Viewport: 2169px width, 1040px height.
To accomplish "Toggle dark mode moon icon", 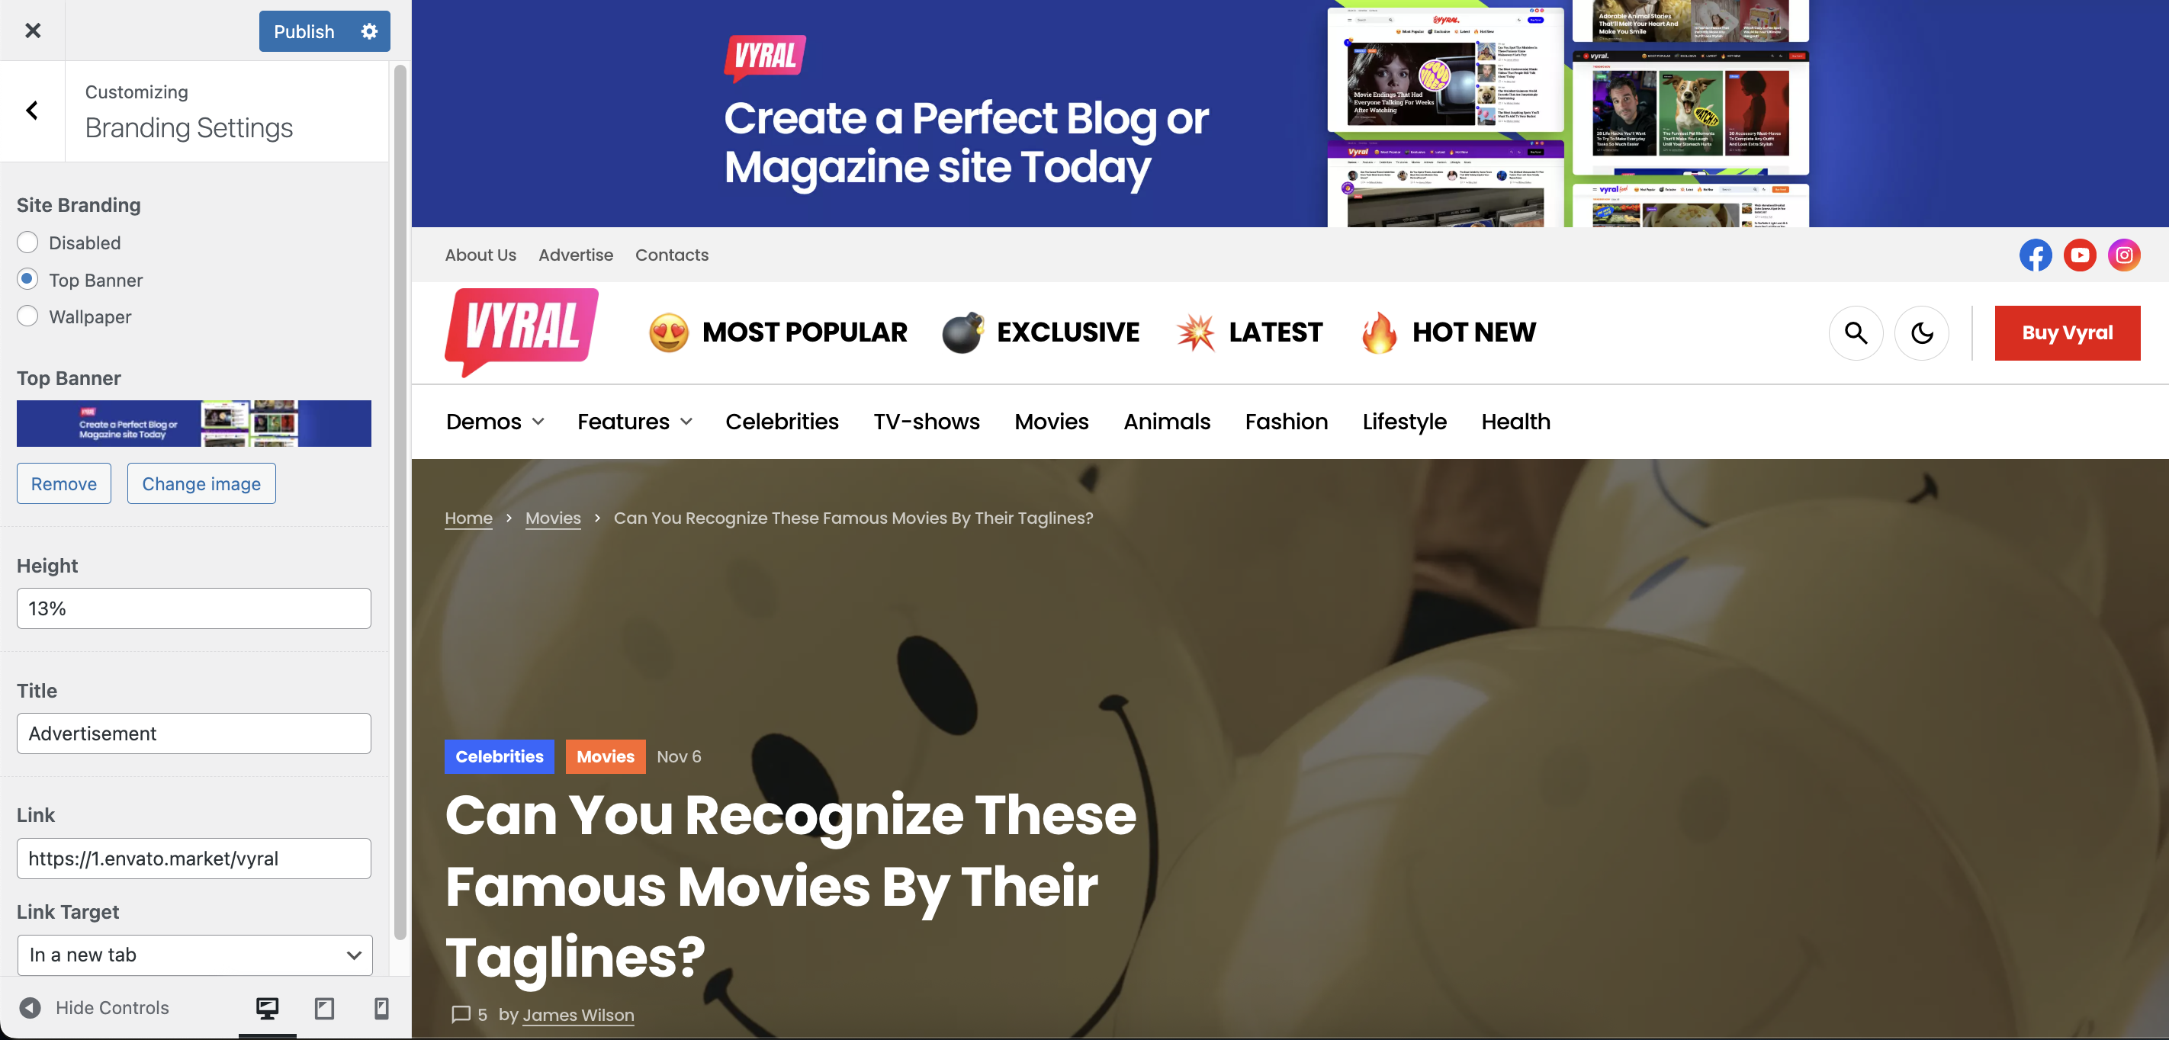I will click(1921, 332).
